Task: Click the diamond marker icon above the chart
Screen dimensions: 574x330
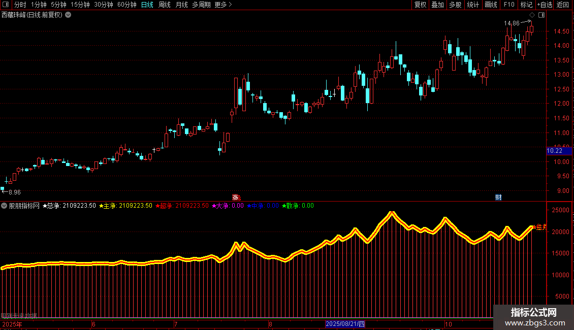Action: tap(532, 15)
